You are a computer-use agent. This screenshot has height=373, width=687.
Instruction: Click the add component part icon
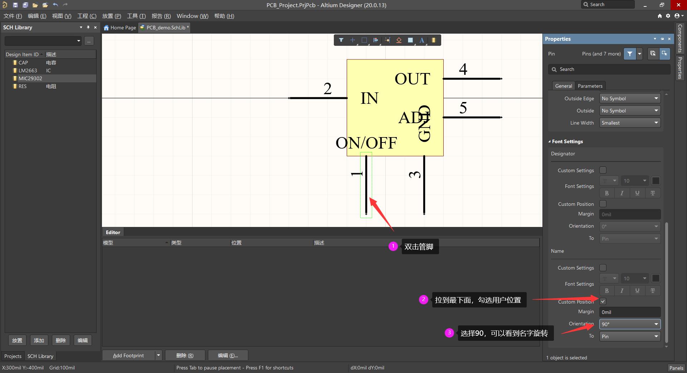433,40
